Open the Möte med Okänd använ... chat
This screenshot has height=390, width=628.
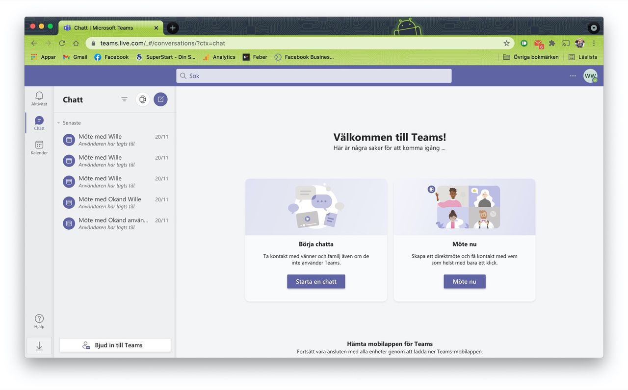click(115, 223)
